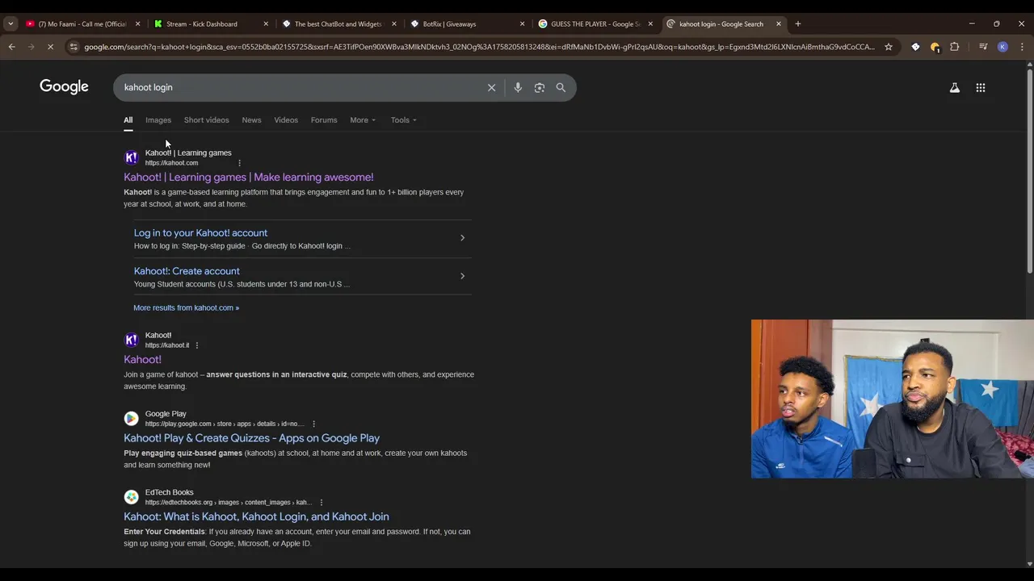Click the Kahoot favicon on kahoot.com result
The width and height of the screenshot is (1034, 581).
tap(131, 157)
